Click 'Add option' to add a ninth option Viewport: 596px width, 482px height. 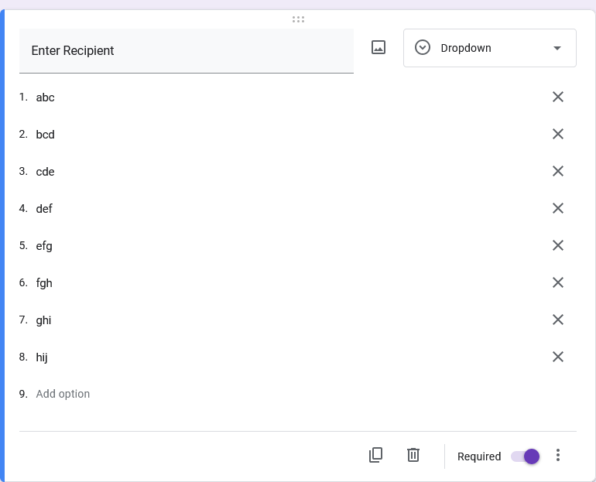(63, 394)
